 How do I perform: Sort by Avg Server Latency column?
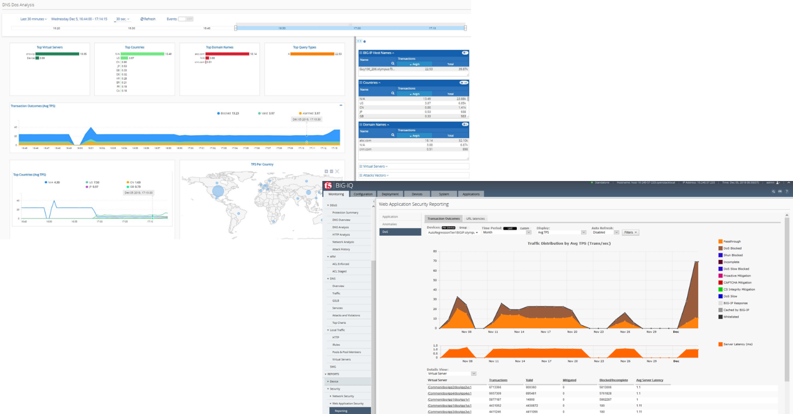point(650,380)
